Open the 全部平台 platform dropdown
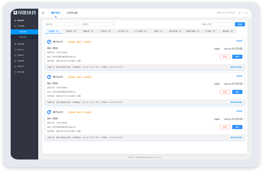This screenshot has height=172, width=263. pyautogui.click(x=98, y=24)
